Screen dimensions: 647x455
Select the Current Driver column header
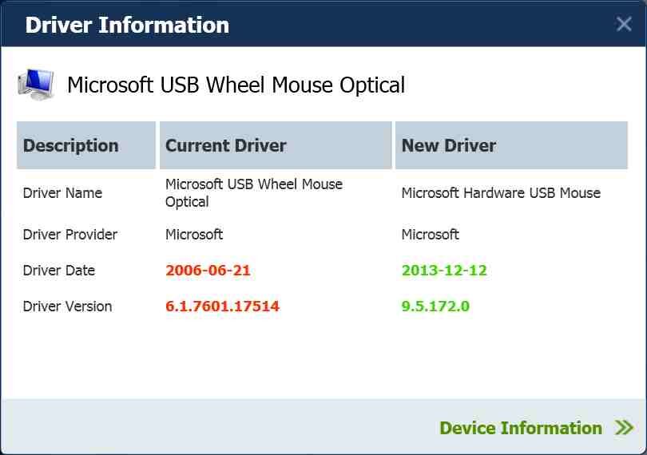(226, 145)
